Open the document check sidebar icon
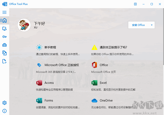This screenshot has width=164, height=115. click(x=4, y=61)
